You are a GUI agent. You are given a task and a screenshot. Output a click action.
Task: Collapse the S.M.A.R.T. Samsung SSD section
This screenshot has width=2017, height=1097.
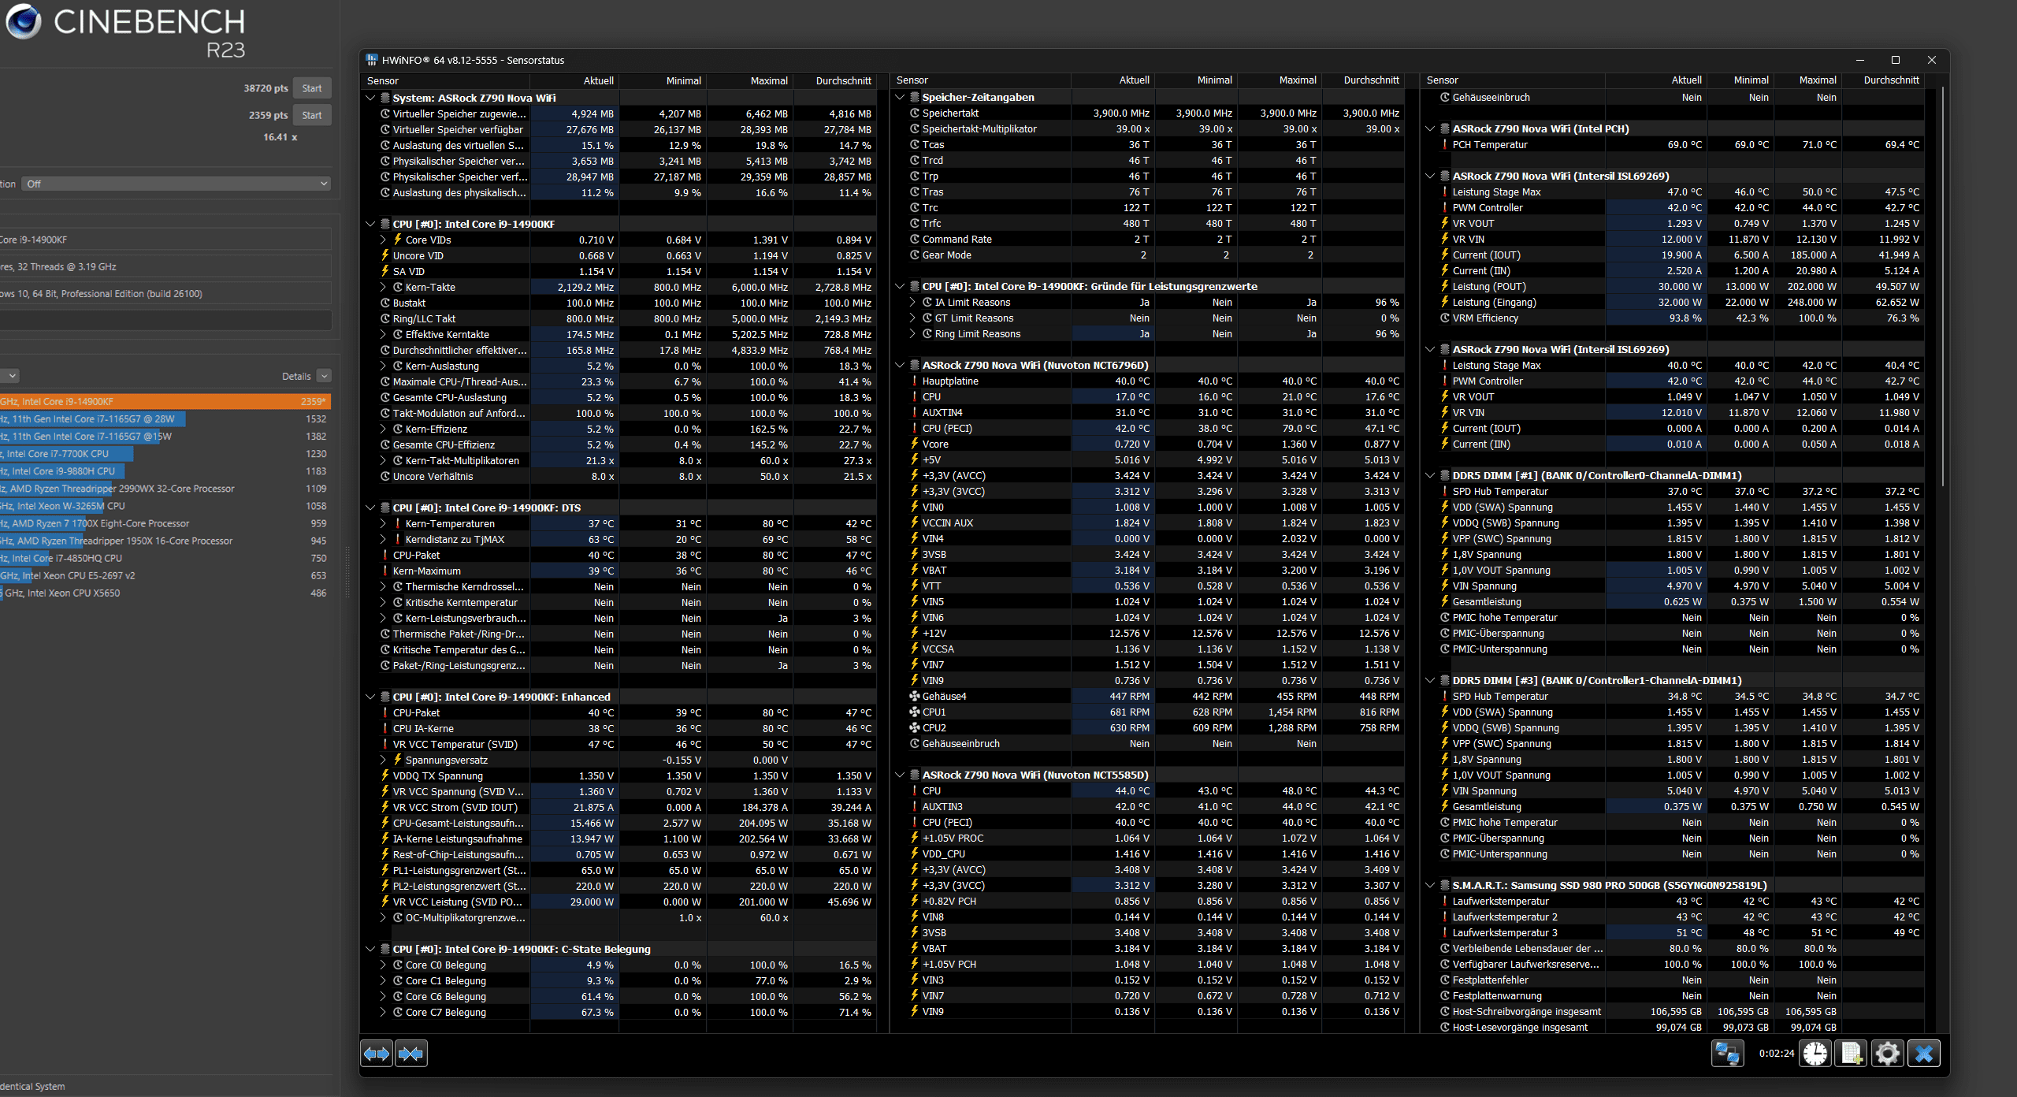point(1430,886)
